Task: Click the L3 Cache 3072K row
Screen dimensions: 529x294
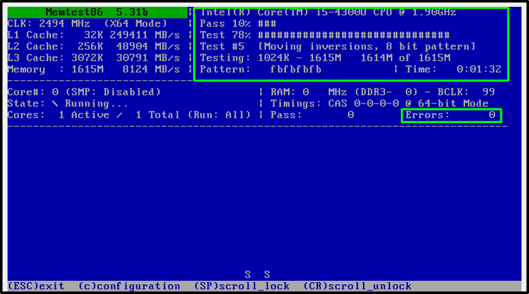Action: pos(94,58)
